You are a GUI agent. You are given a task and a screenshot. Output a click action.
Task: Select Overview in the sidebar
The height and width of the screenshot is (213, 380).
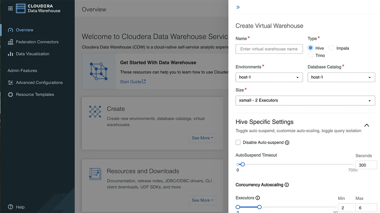(x=24, y=30)
